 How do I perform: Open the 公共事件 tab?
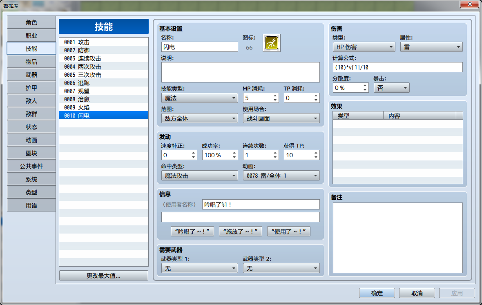coord(31,166)
